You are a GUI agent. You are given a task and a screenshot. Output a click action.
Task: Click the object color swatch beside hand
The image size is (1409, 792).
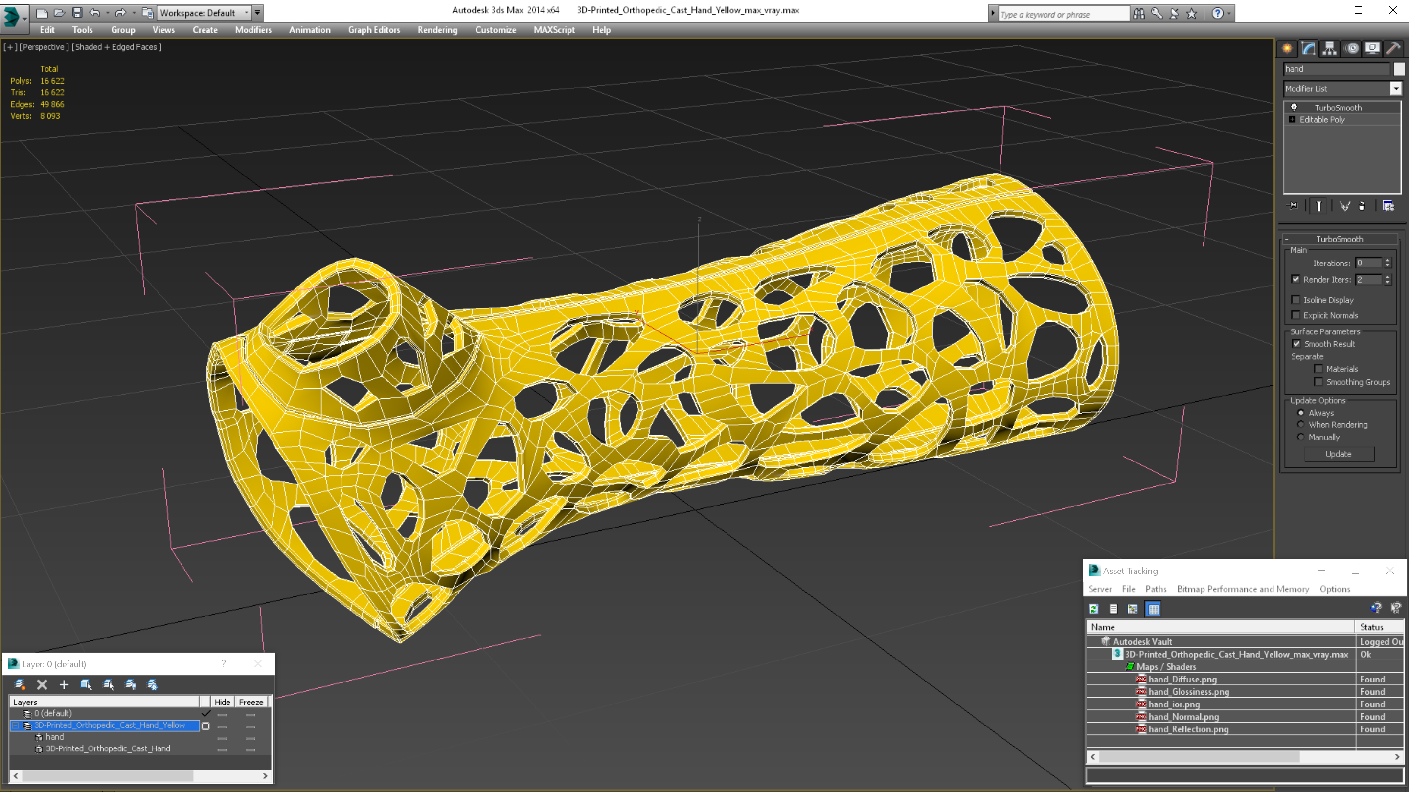(x=1399, y=69)
